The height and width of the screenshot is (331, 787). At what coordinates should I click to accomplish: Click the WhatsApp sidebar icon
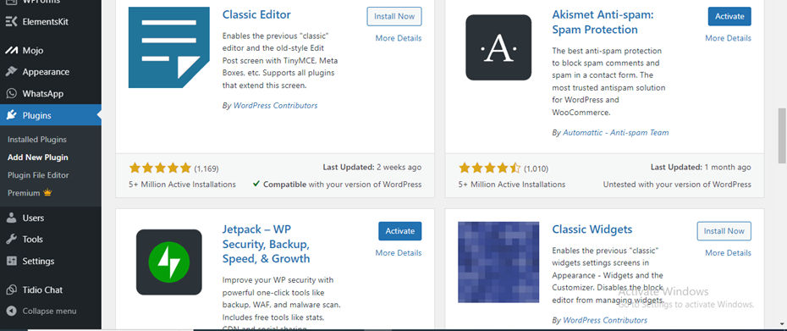click(x=12, y=93)
